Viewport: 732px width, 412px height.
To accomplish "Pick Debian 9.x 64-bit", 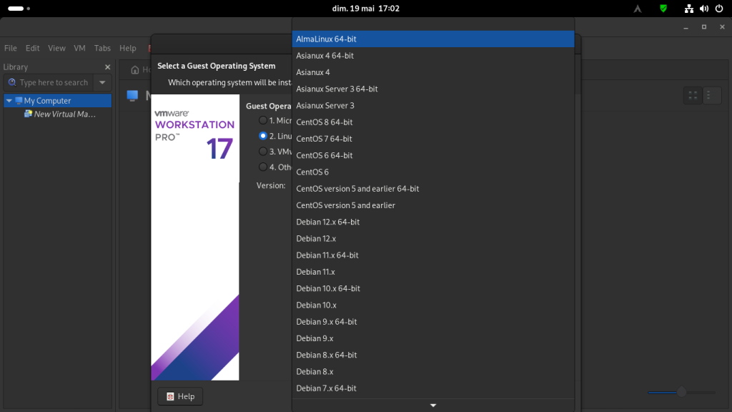I will pos(432,321).
